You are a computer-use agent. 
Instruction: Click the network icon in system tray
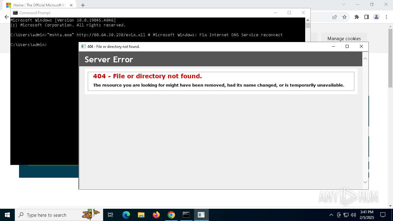346,215
